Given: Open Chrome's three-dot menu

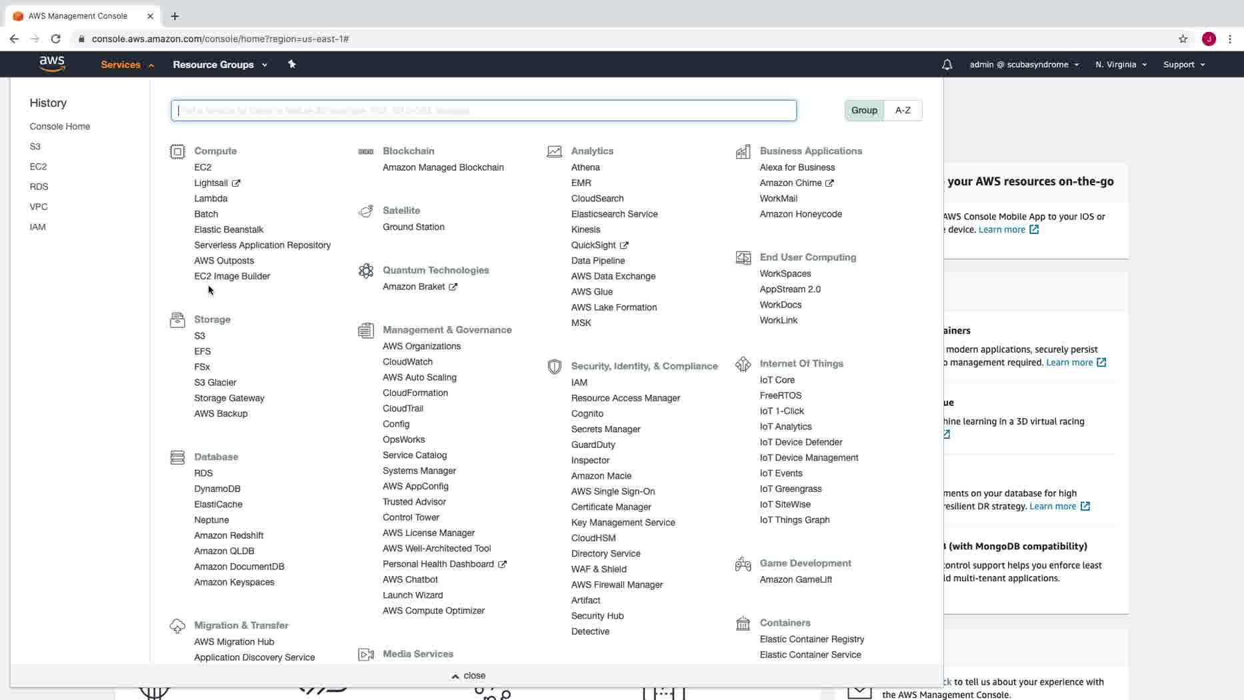Looking at the screenshot, I should [x=1230, y=39].
